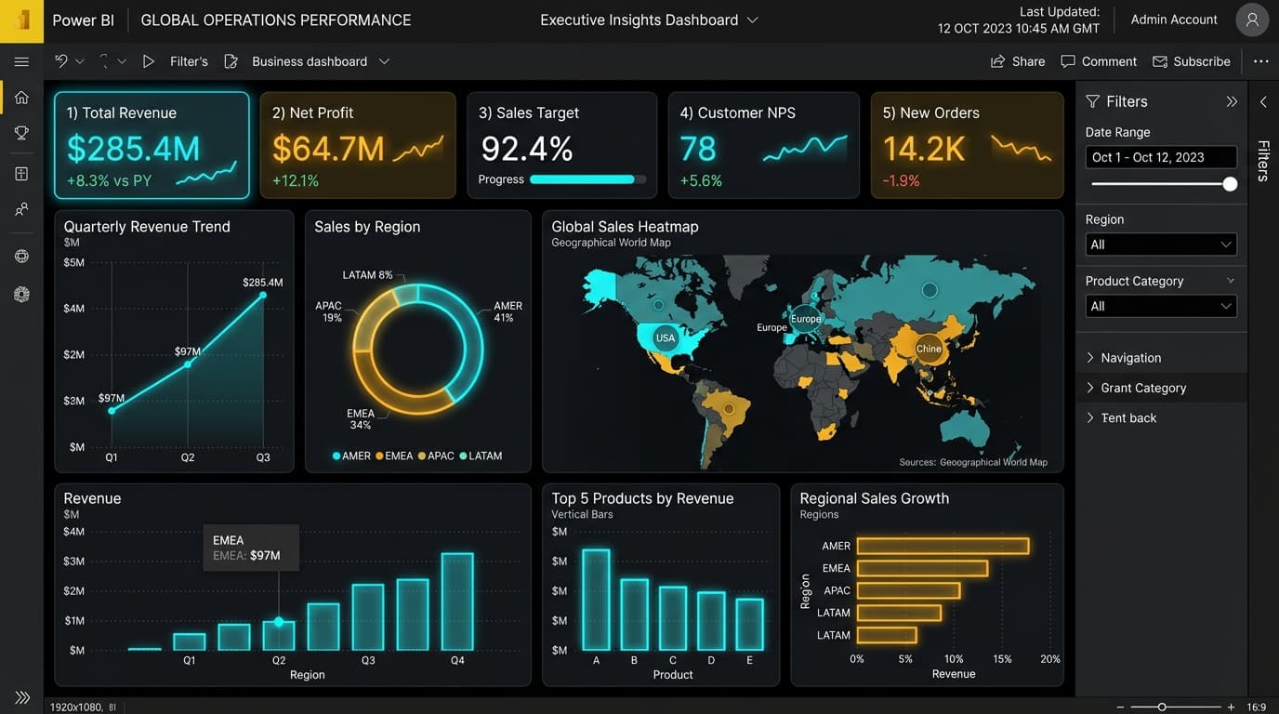
Task: Go to Home in the left sidebar
Action: 21,98
